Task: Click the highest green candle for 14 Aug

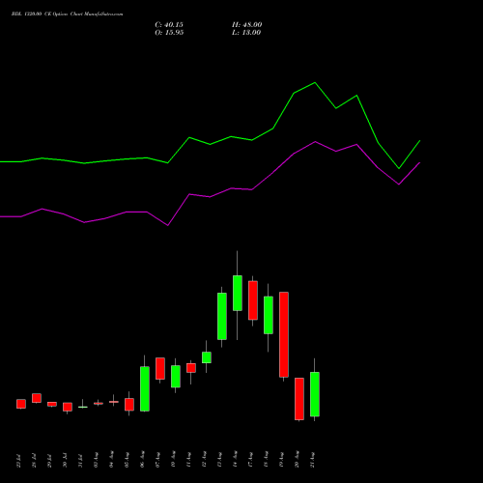Action: tap(238, 293)
